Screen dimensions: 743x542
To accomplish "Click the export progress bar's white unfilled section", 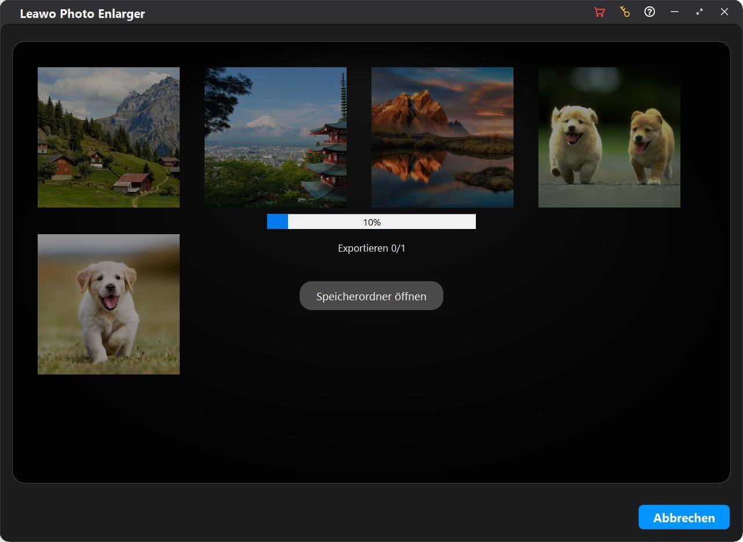I will [429, 222].
